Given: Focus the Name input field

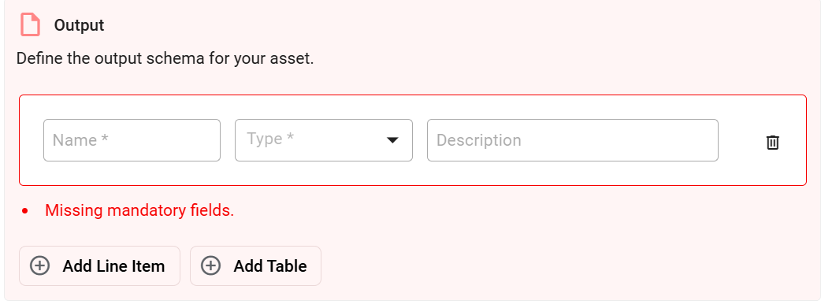Looking at the screenshot, I should click(132, 140).
